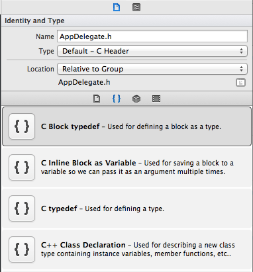Screen dimensions: 253x272
Task: Open the Type dropdown showing C Header
Action: coord(152,51)
